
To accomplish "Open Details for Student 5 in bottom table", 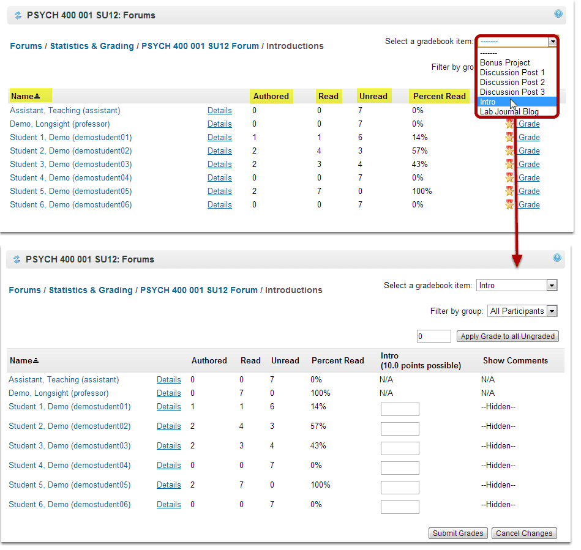I will pyautogui.click(x=168, y=485).
